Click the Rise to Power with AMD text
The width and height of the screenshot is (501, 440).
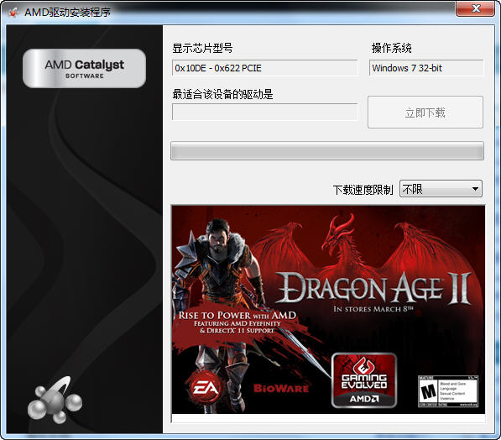237,316
